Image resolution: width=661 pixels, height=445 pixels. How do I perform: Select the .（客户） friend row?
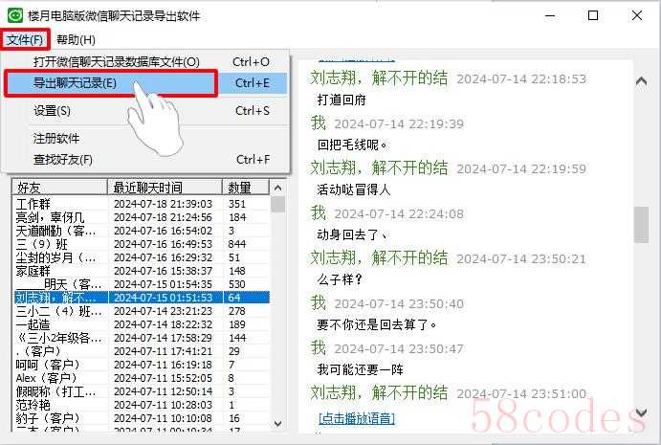pyautogui.click(x=142, y=351)
